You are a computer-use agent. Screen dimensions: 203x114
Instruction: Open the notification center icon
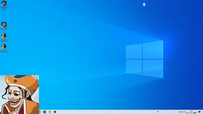click(x=199, y=112)
